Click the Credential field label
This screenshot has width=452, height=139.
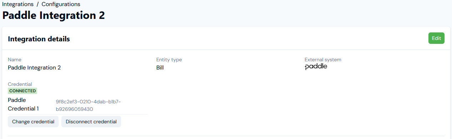[20, 84]
